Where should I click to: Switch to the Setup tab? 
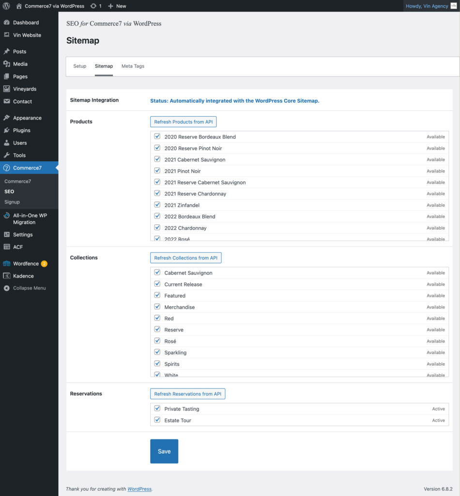[79, 66]
